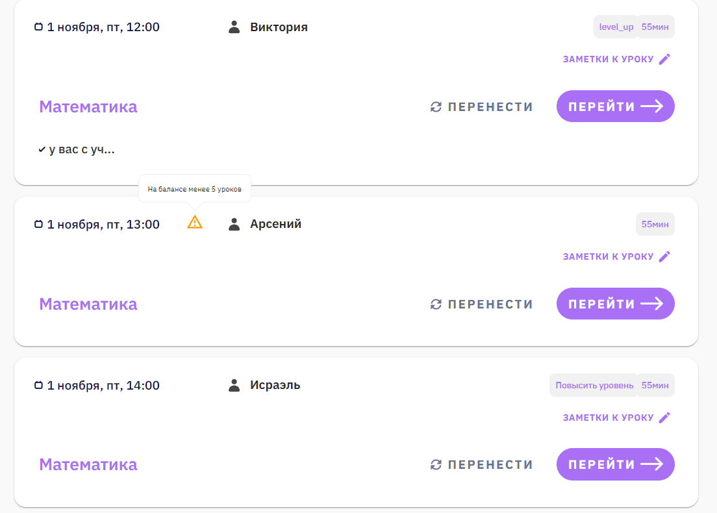
Task: Click student name Арсений
Action: pyautogui.click(x=275, y=224)
